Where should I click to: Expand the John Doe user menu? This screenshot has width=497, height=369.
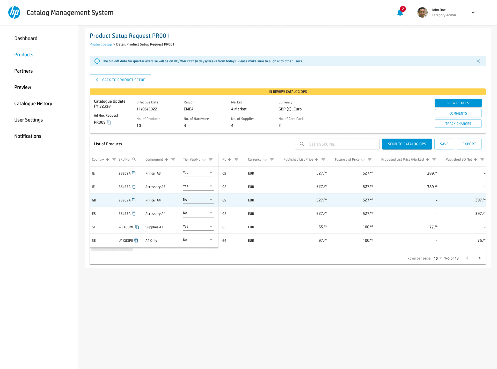(x=473, y=12)
